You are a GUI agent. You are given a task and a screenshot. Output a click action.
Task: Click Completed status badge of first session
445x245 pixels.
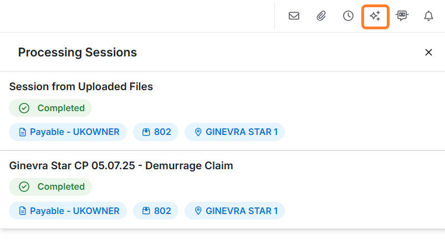pos(50,108)
